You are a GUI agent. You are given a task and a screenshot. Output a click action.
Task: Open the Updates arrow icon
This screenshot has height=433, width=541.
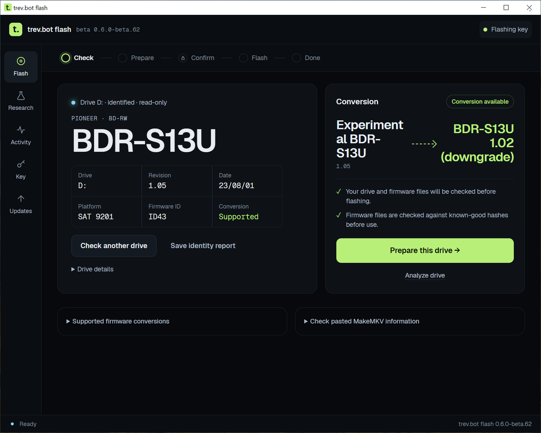point(21,198)
